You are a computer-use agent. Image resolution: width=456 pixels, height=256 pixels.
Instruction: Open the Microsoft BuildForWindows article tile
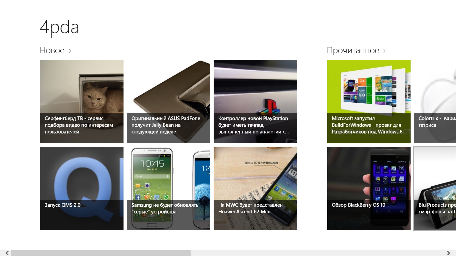(369, 102)
